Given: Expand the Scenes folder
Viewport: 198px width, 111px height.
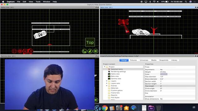Looking at the screenshot, I should click(107, 86).
